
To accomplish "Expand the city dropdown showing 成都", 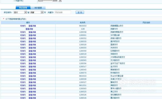I will 42,12.
